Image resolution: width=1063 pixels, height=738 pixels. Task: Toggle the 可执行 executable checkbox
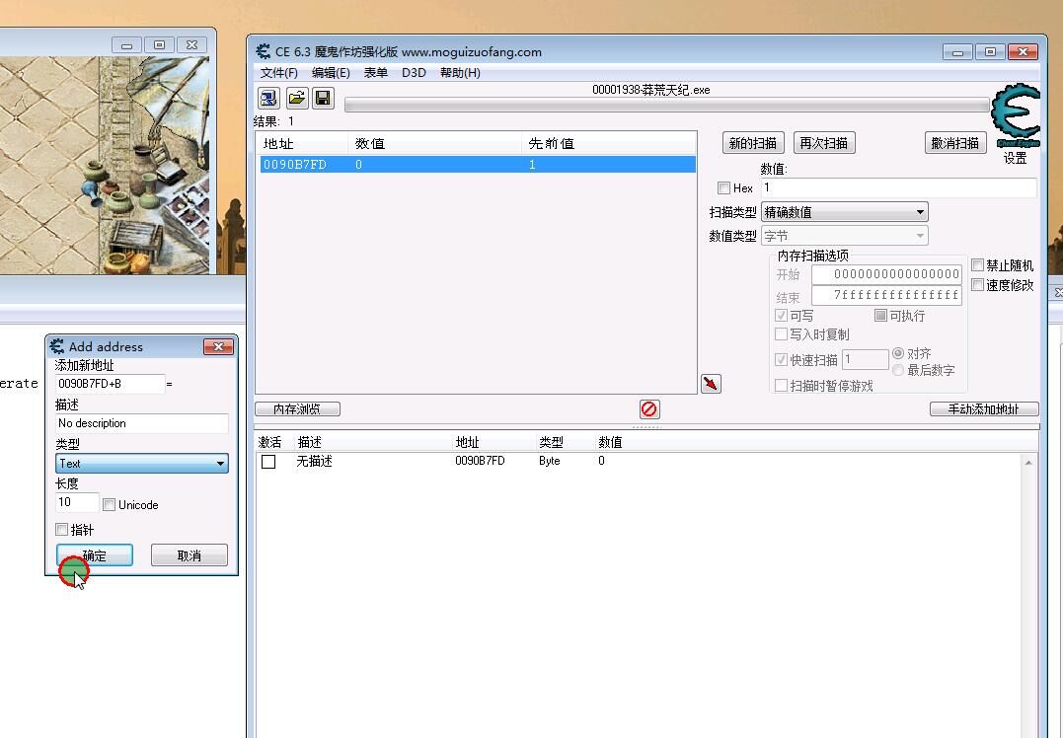coord(880,315)
